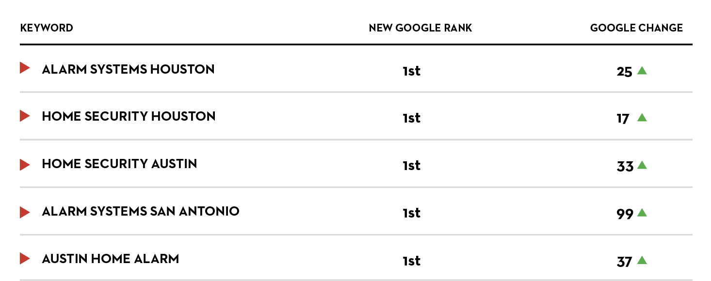Click the 99 change value for San Antonio
This screenshot has width=711, height=281.
[x=625, y=214]
